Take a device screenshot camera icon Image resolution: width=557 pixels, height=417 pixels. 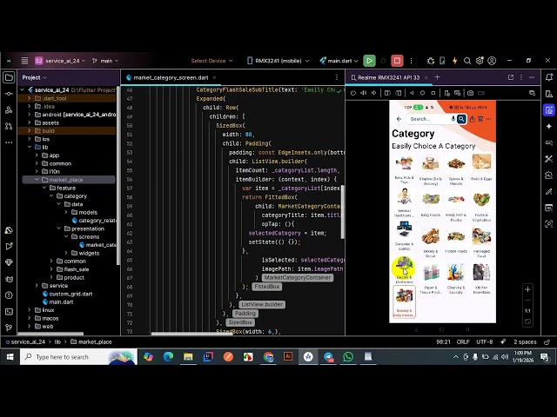pos(470,93)
